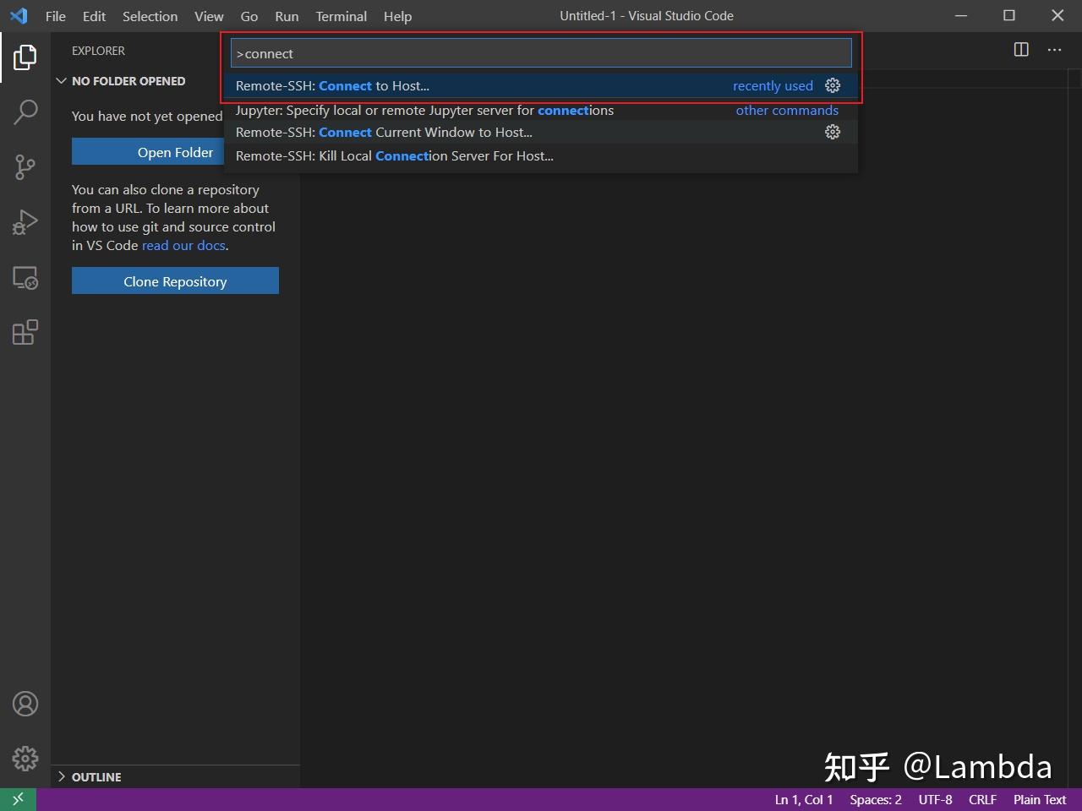Open the Run and Debug view

pyautogui.click(x=25, y=221)
